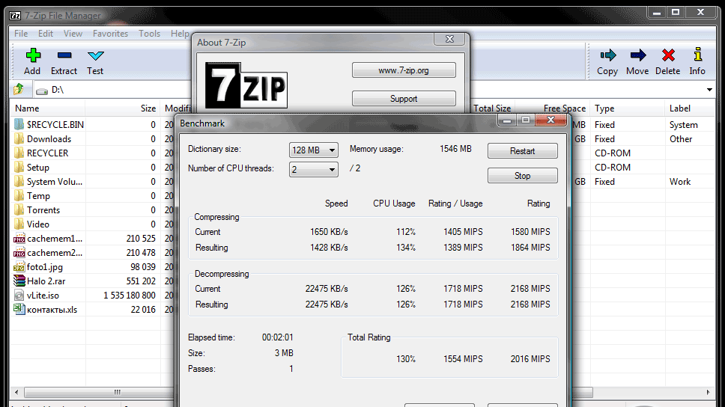725x407 pixels.
Task: Select the $RECYCLE.BIN folder icon
Action: [19, 124]
